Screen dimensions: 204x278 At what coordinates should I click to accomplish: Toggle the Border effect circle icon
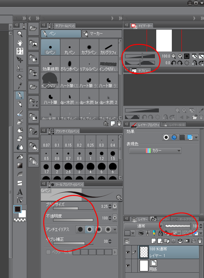(166, 137)
